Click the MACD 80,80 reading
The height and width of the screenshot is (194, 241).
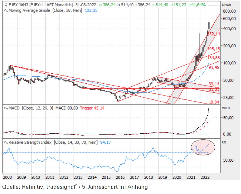(x=66, y=108)
